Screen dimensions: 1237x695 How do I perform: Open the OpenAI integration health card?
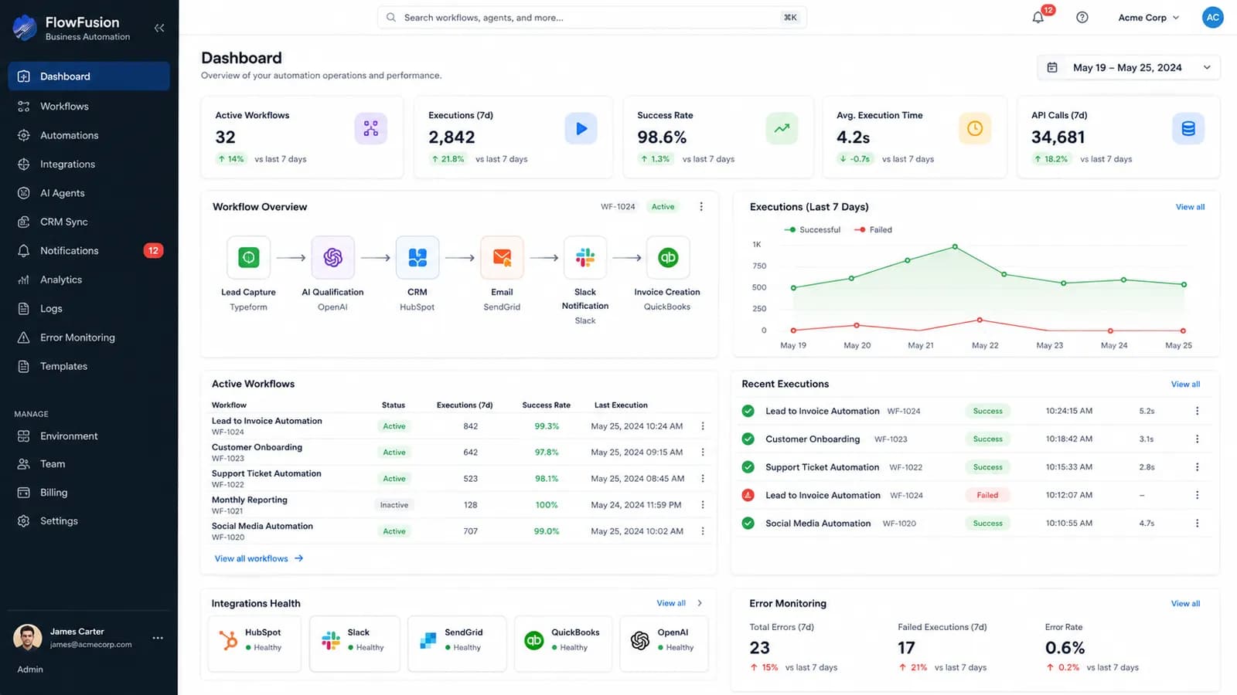[x=664, y=643]
